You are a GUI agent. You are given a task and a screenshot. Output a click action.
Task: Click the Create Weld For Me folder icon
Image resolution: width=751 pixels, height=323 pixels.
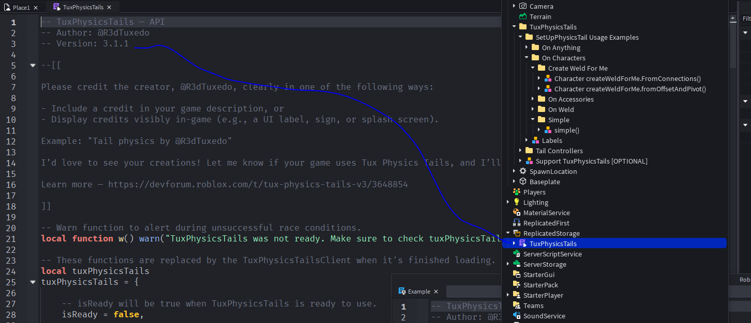coord(542,68)
